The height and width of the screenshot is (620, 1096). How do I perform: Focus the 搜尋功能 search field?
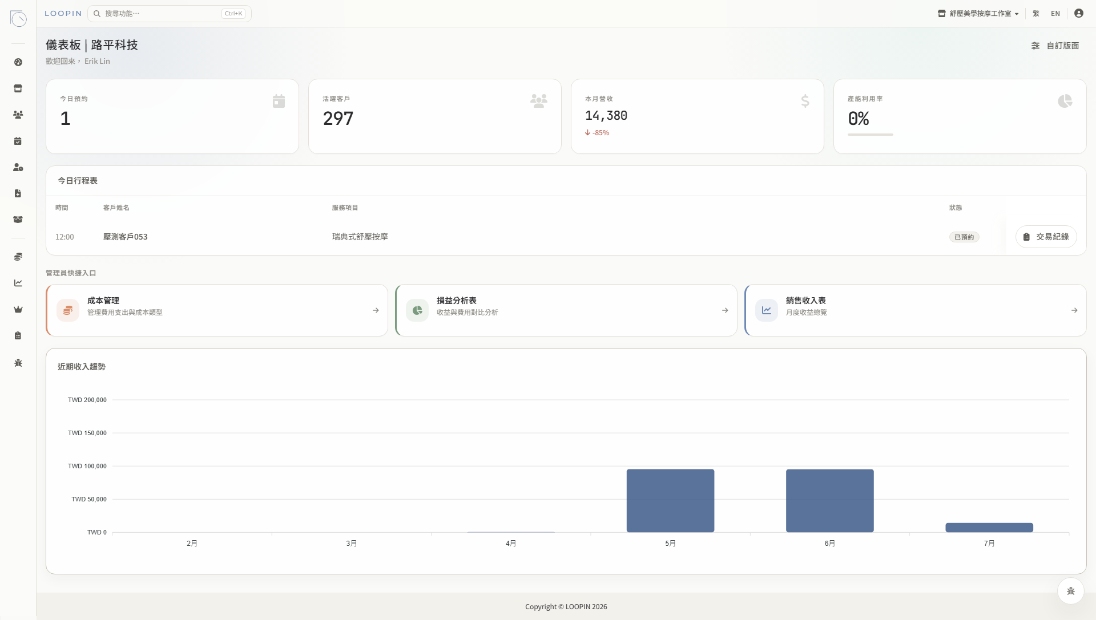pos(170,13)
